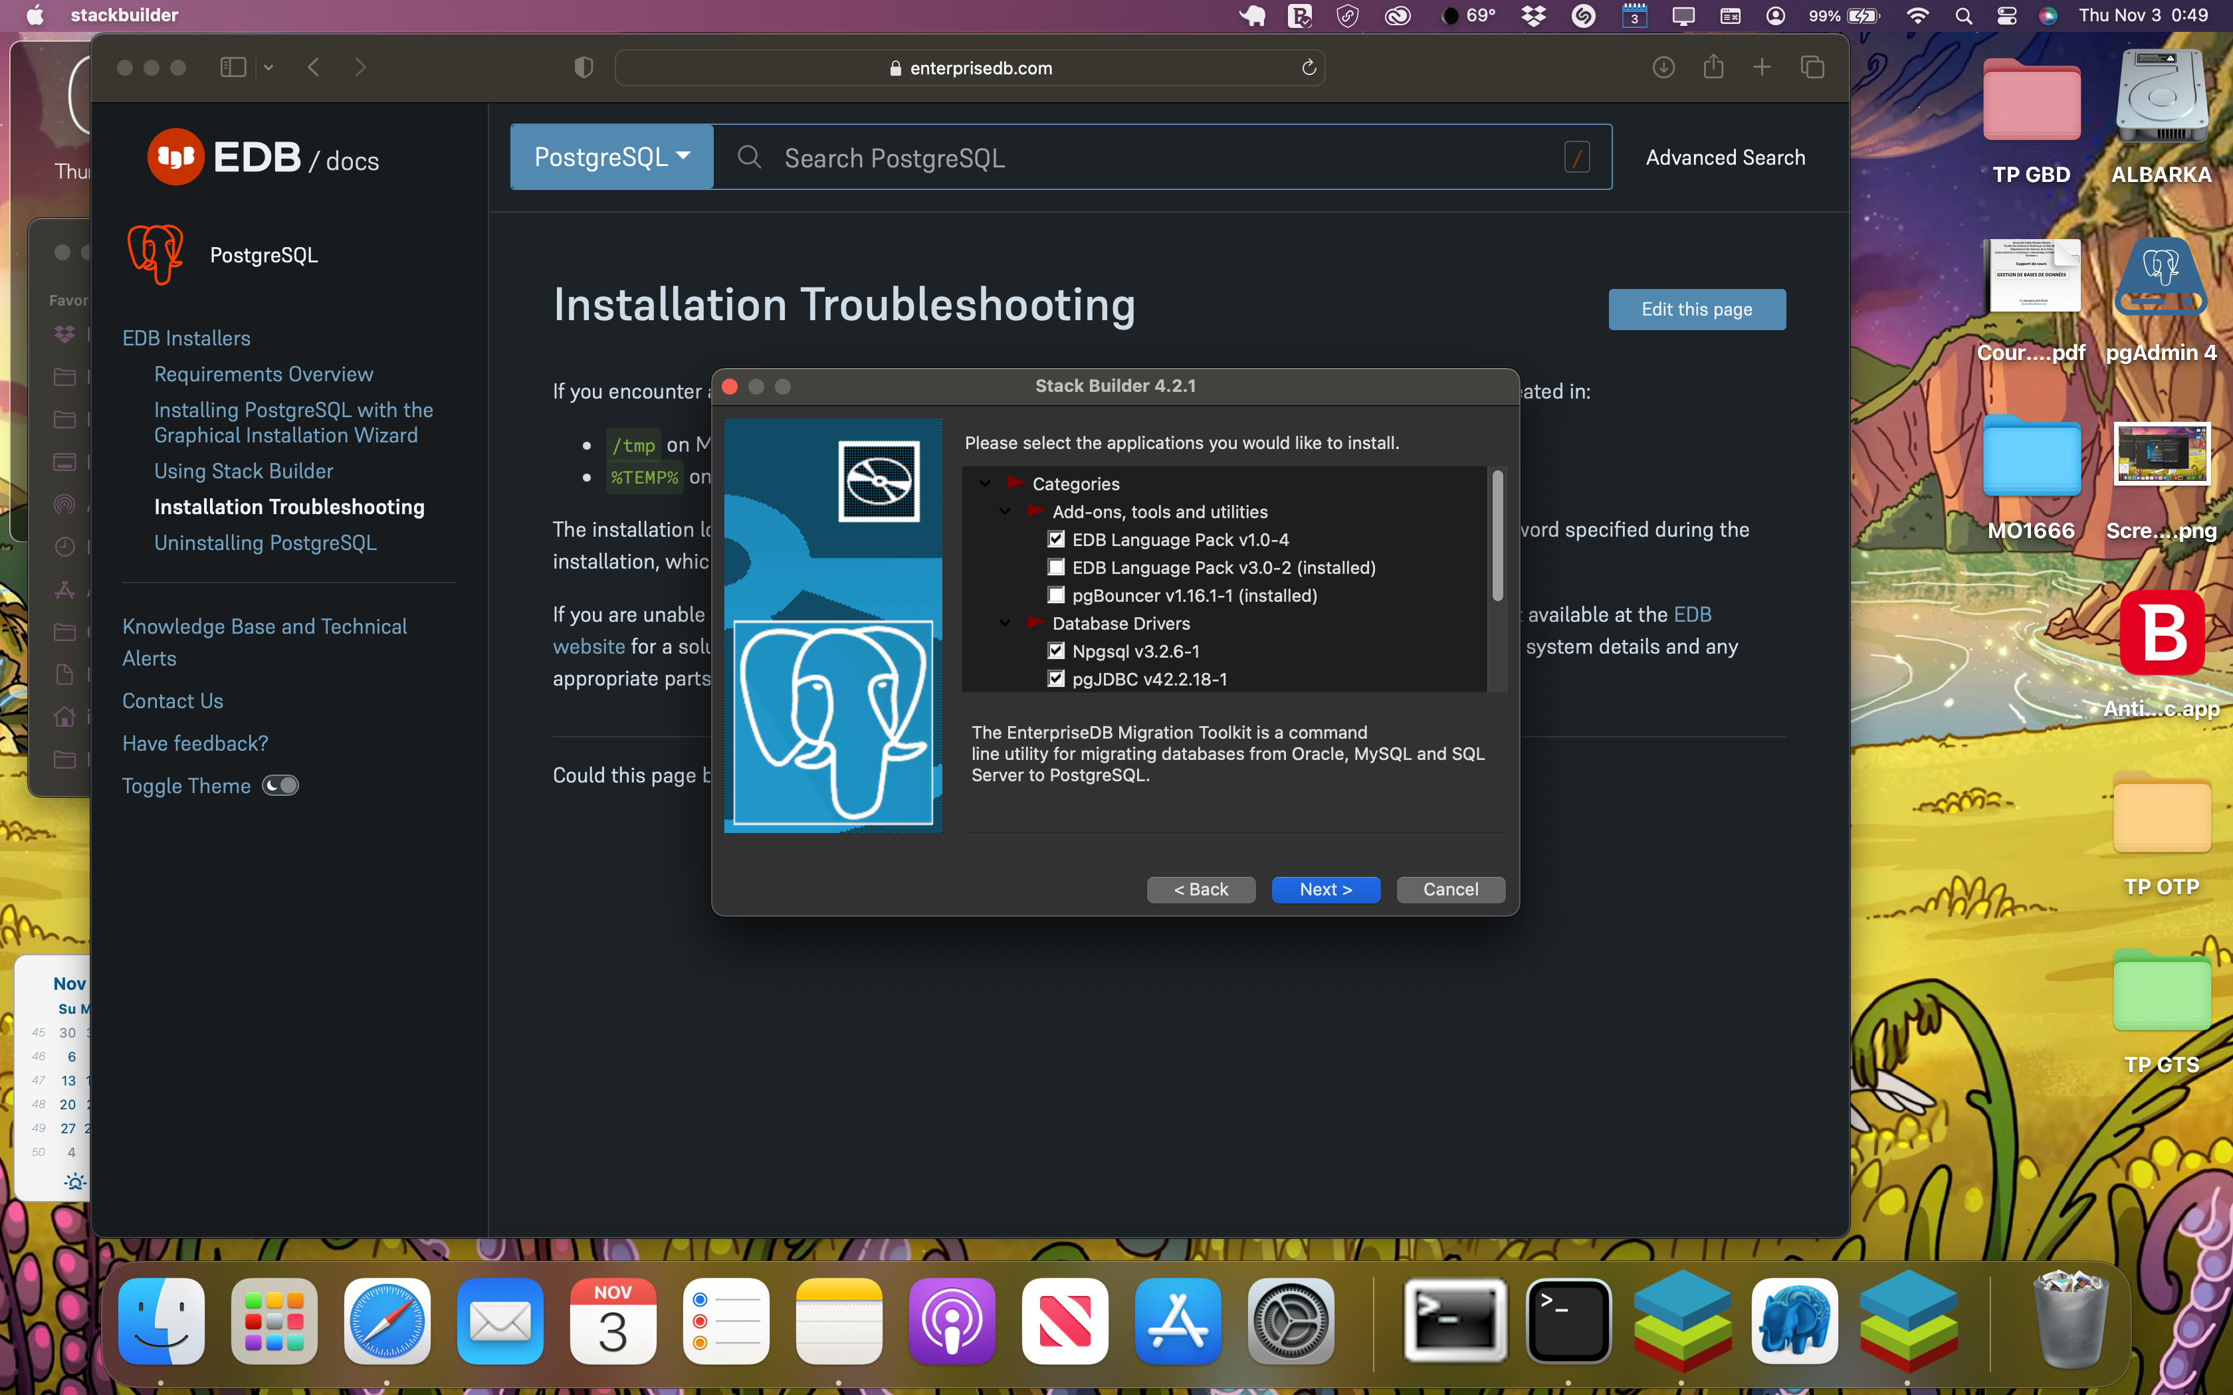Click the Search PostgreSQL field
The image size is (2233, 1395).
pyautogui.click(x=1162, y=158)
